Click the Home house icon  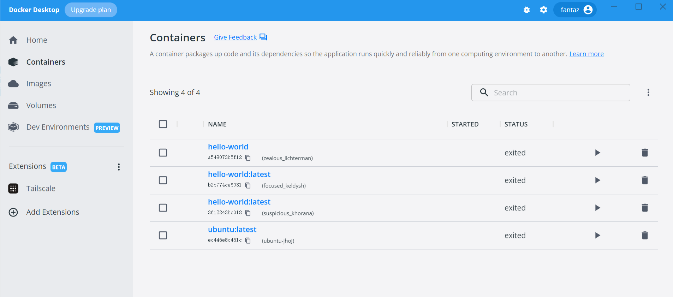coord(13,40)
